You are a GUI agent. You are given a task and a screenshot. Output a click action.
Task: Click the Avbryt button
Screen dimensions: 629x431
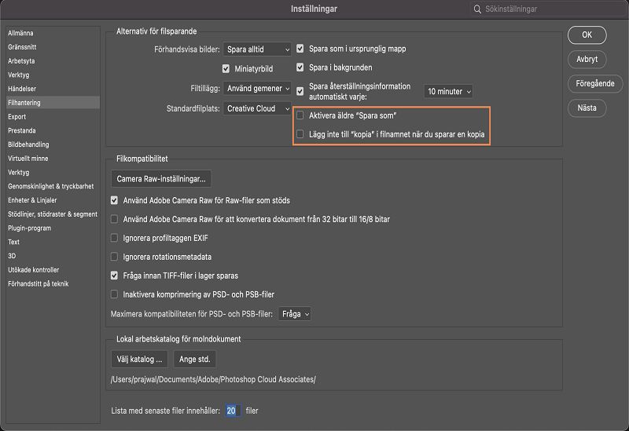click(586, 59)
